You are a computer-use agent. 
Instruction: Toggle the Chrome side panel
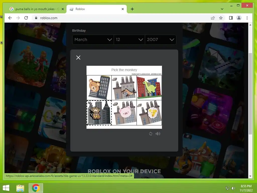pos(231,18)
